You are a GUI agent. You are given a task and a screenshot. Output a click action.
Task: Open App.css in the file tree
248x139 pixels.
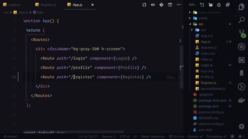[207, 36]
